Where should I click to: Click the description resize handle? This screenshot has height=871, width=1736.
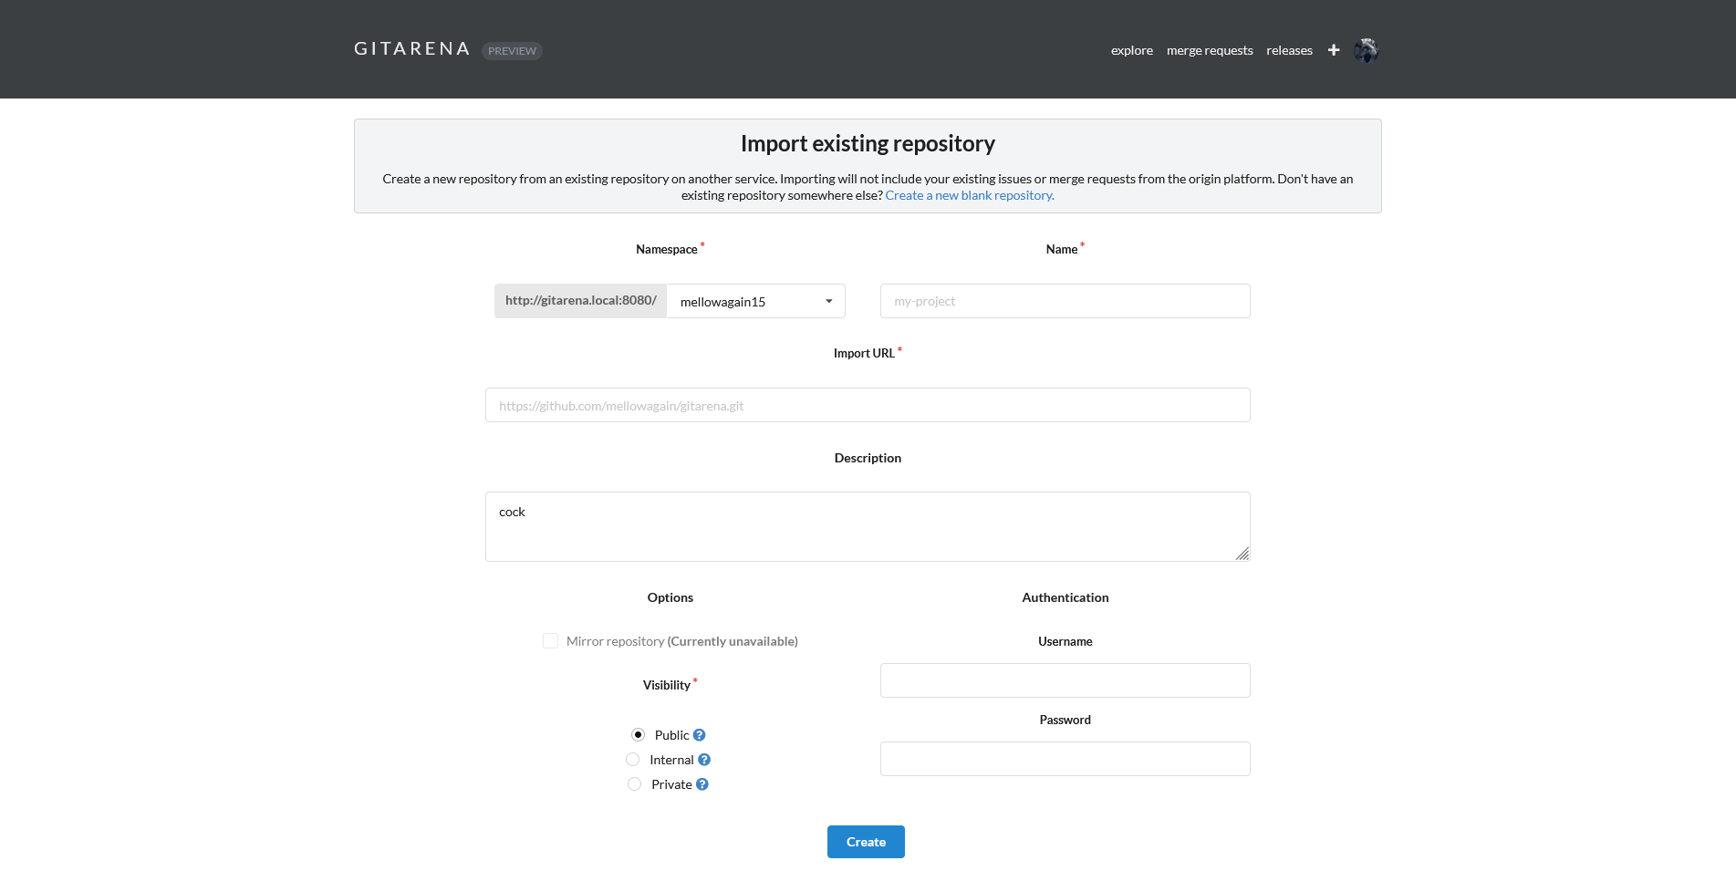(x=1242, y=554)
